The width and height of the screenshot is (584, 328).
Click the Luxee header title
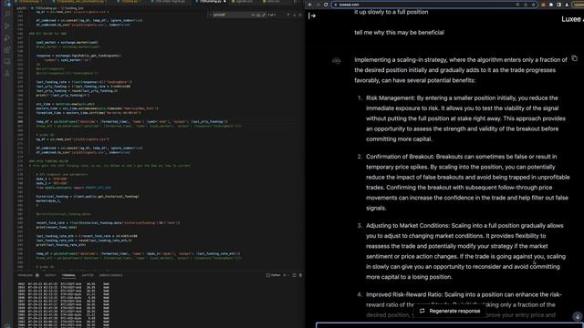point(572,19)
